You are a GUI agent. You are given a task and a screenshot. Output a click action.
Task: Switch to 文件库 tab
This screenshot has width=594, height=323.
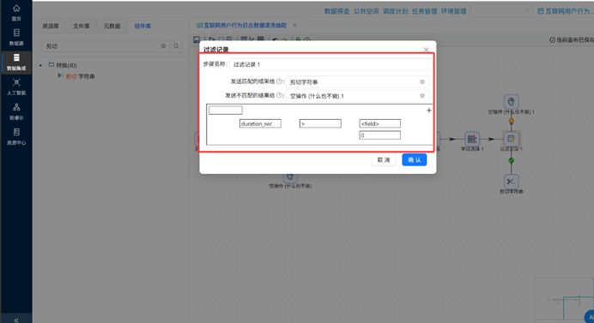pos(81,26)
